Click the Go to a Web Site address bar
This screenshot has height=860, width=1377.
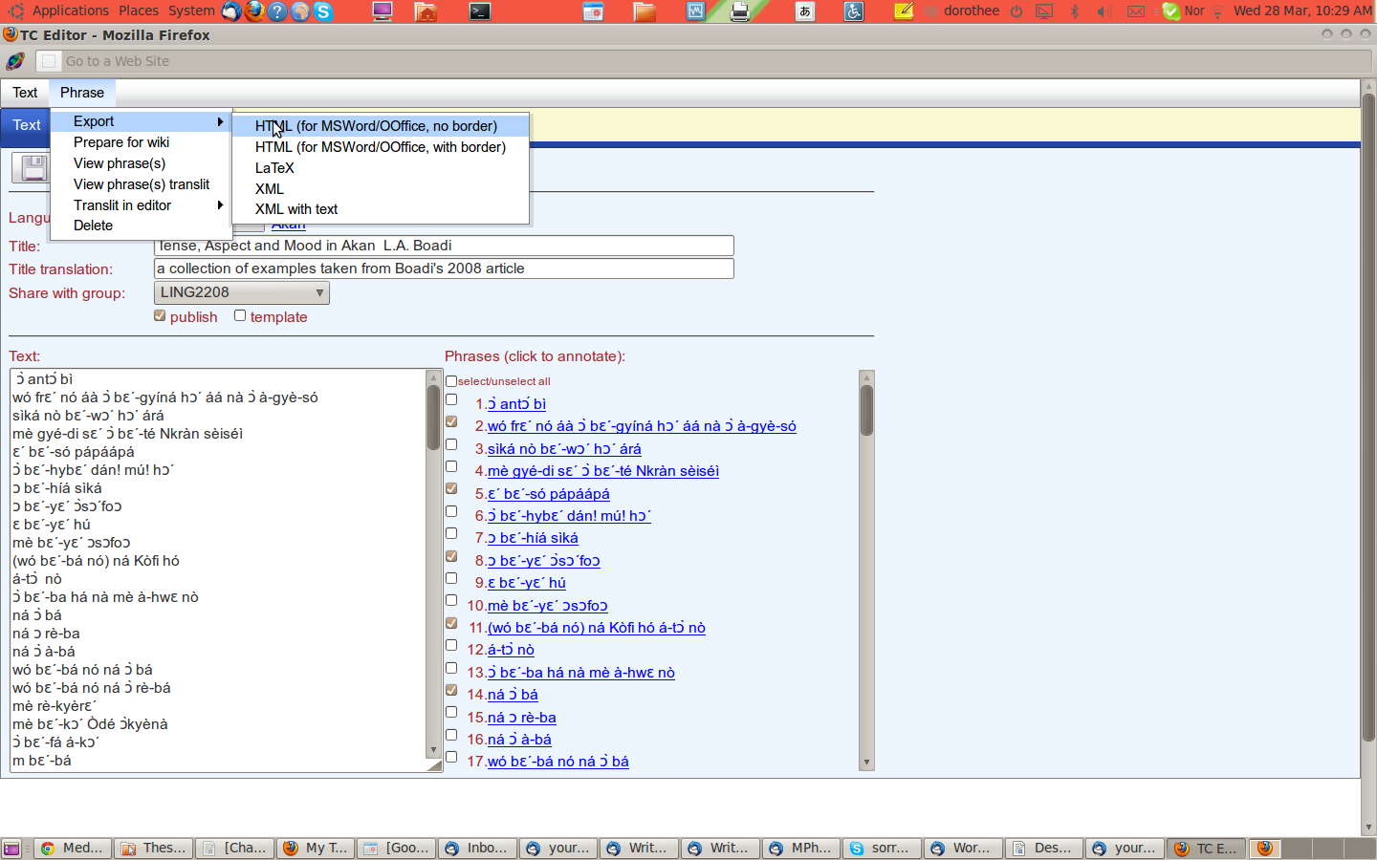[703, 61]
